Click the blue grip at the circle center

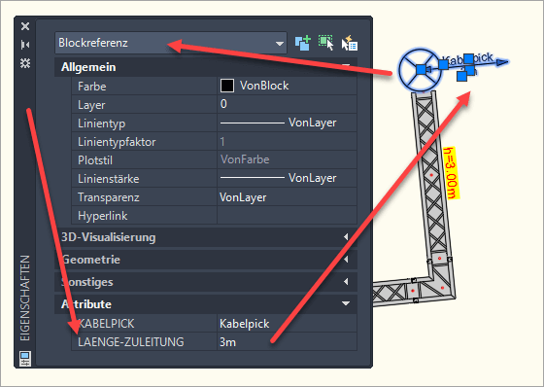pos(421,69)
